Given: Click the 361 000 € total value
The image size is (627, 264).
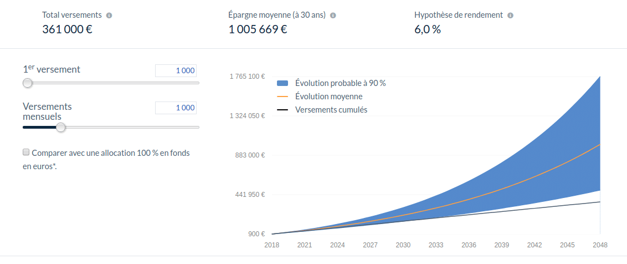Looking at the screenshot, I should (67, 29).
